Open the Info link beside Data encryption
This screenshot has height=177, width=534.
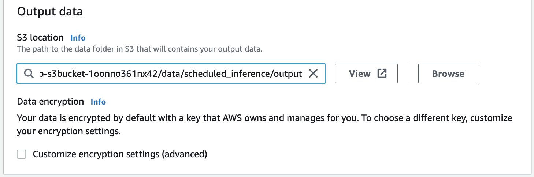[98, 102]
